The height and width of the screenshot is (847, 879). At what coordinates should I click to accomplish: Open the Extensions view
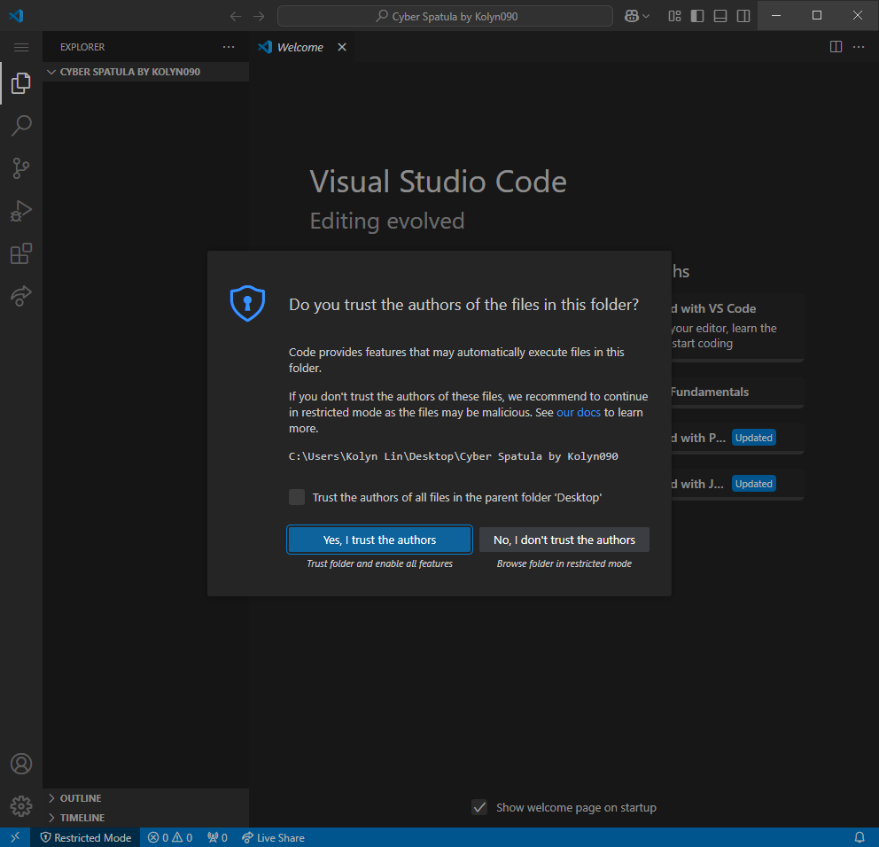(x=21, y=254)
